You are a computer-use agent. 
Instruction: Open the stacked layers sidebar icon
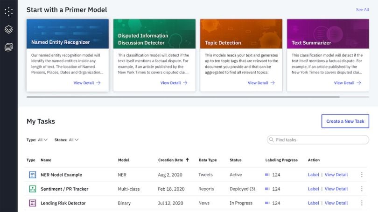click(9, 29)
